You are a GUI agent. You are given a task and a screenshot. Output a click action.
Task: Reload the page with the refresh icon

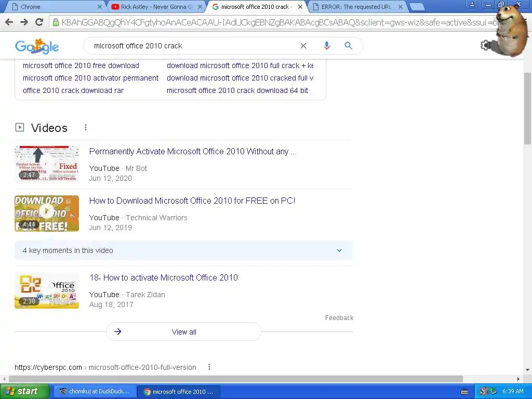[x=39, y=22]
